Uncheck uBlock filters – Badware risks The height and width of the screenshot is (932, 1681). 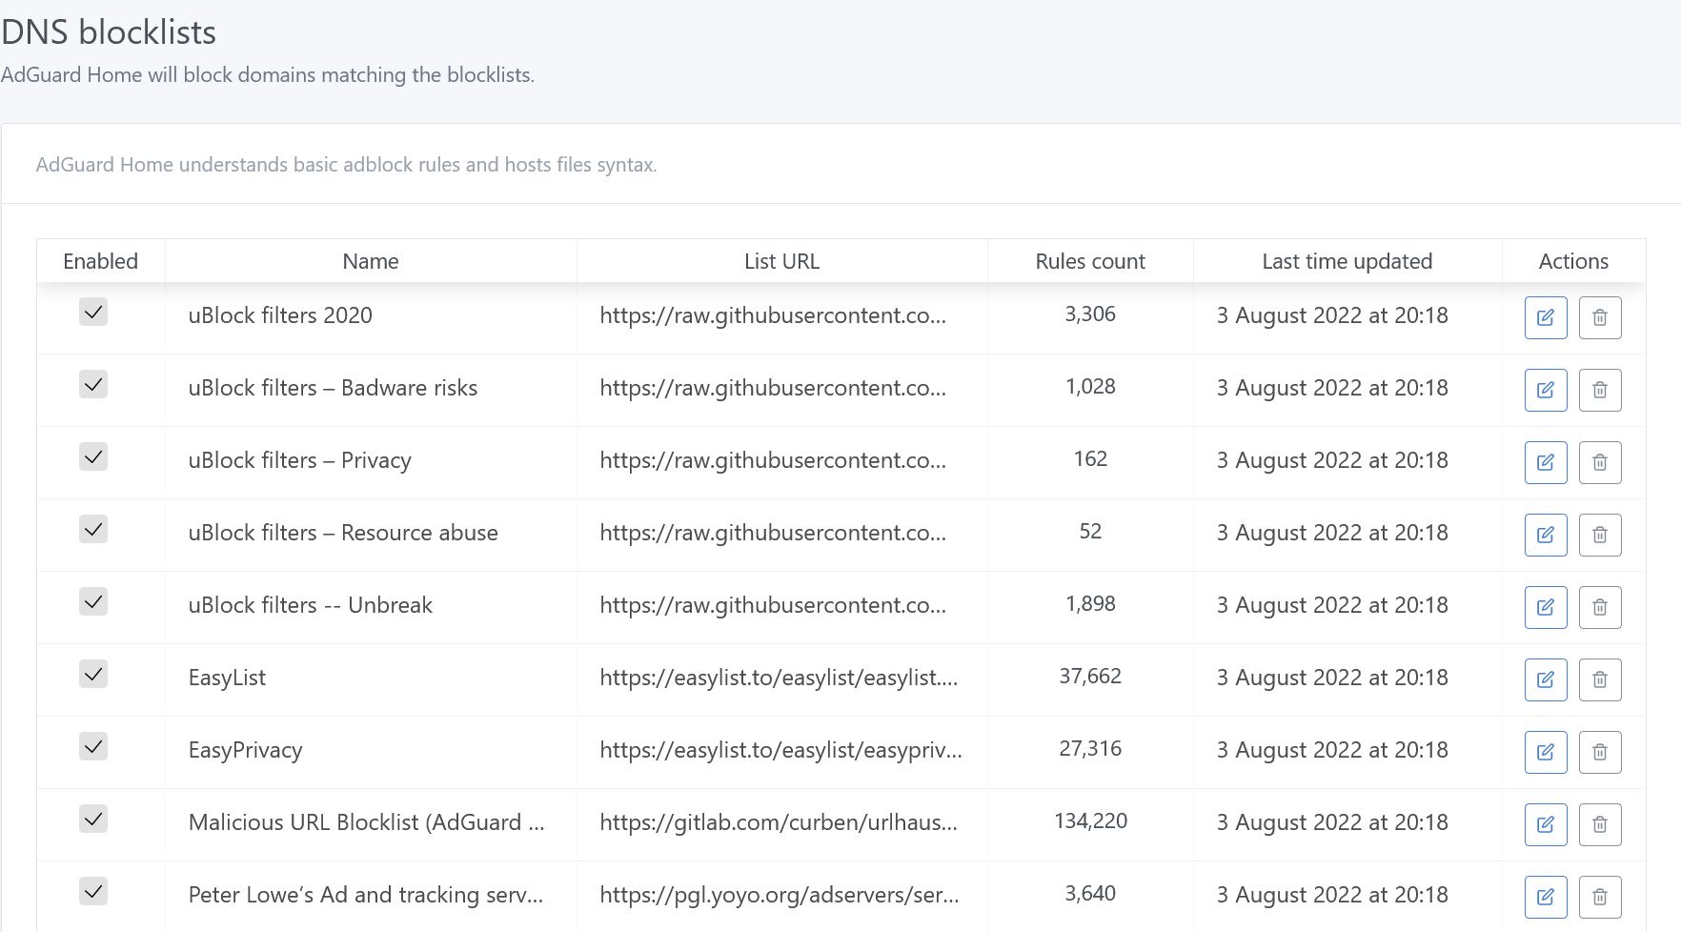pyautogui.click(x=93, y=384)
